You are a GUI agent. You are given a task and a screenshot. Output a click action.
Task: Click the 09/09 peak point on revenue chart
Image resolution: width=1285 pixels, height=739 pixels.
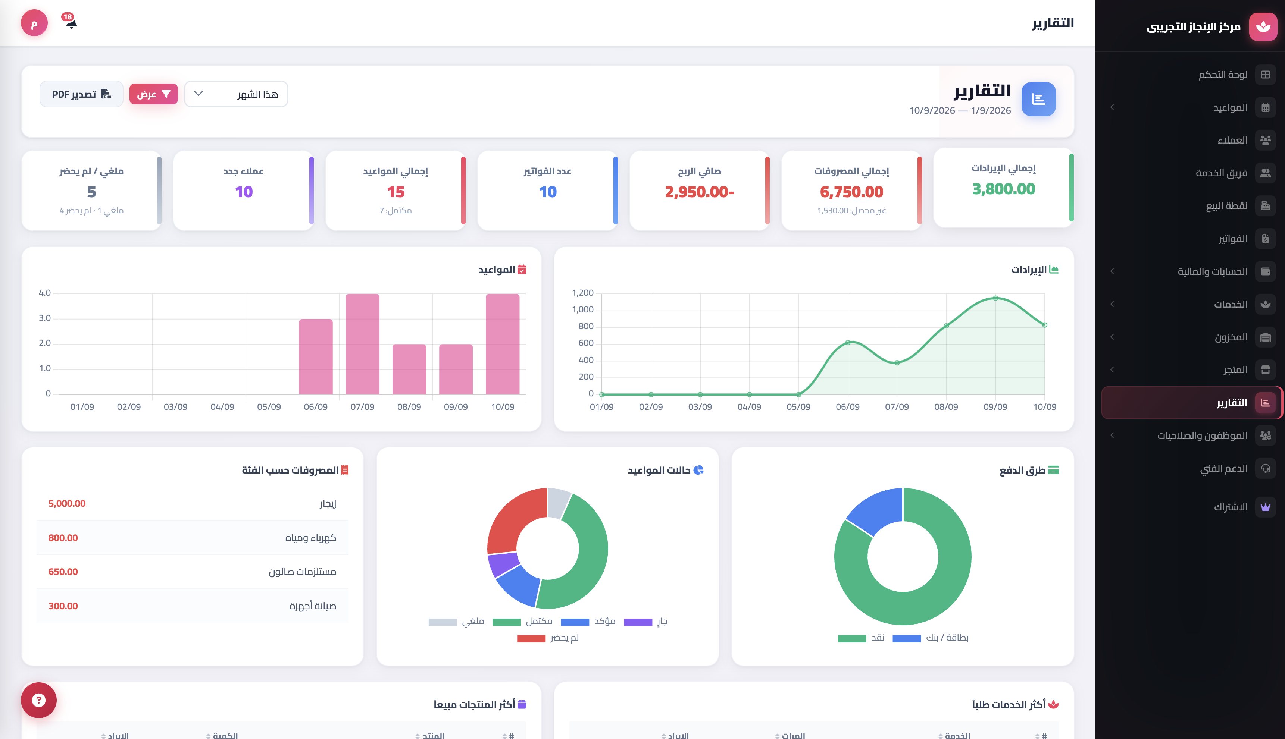coord(995,298)
